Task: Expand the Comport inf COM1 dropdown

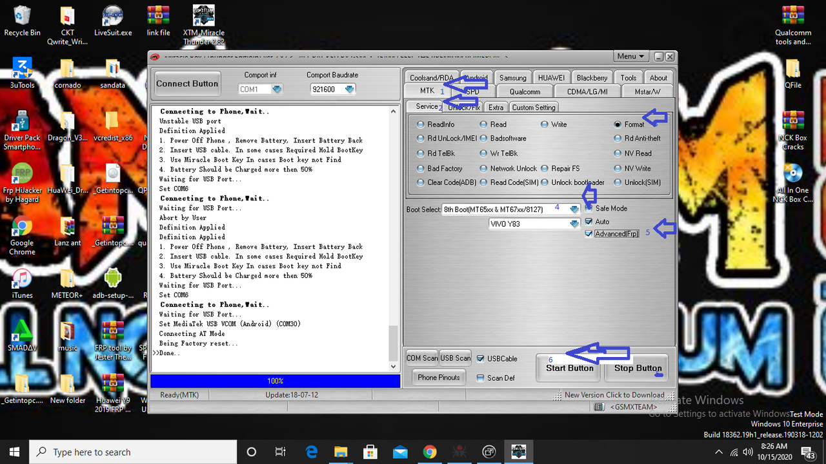Action: point(276,89)
